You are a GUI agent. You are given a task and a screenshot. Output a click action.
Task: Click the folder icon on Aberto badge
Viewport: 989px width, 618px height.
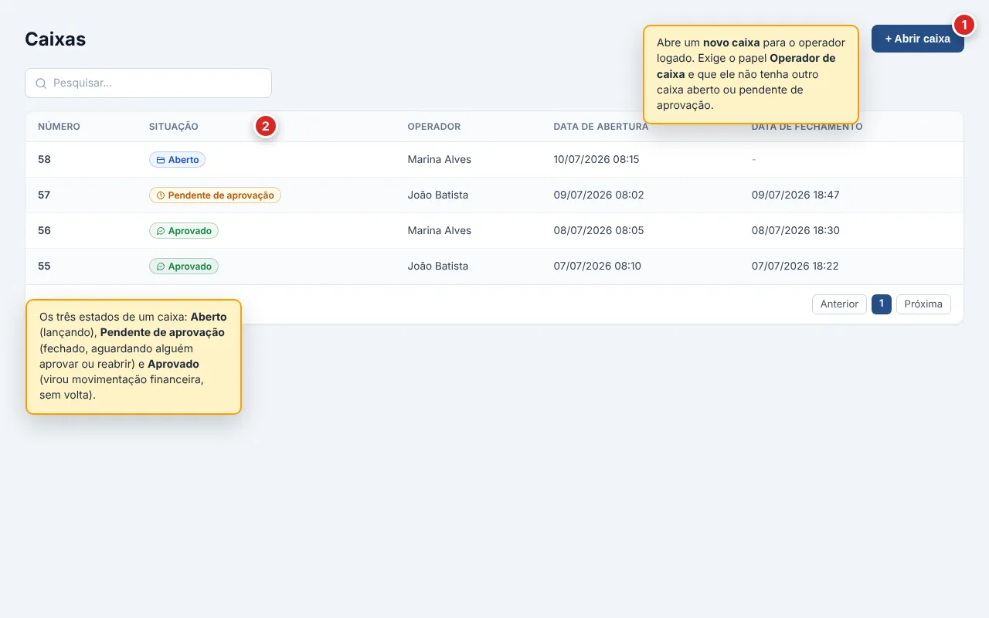point(161,160)
